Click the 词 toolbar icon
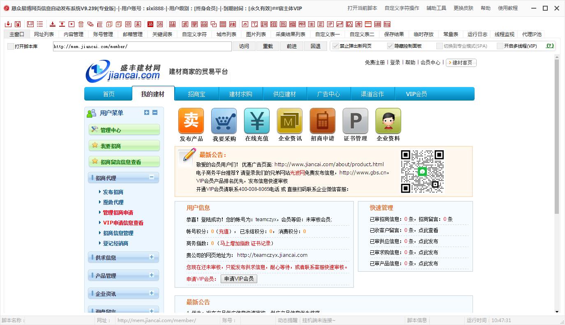Image resolution: width=565 pixels, height=325 pixels. pos(264,24)
